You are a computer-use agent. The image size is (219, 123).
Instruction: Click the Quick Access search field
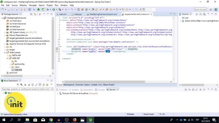pyautogui.click(x=200, y=9)
